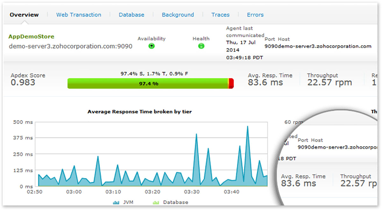View the Errors tab

[x=255, y=15]
